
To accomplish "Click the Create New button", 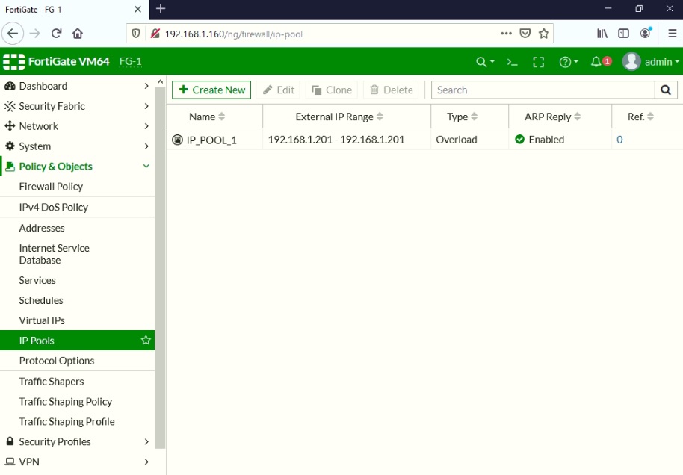I will (x=211, y=90).
